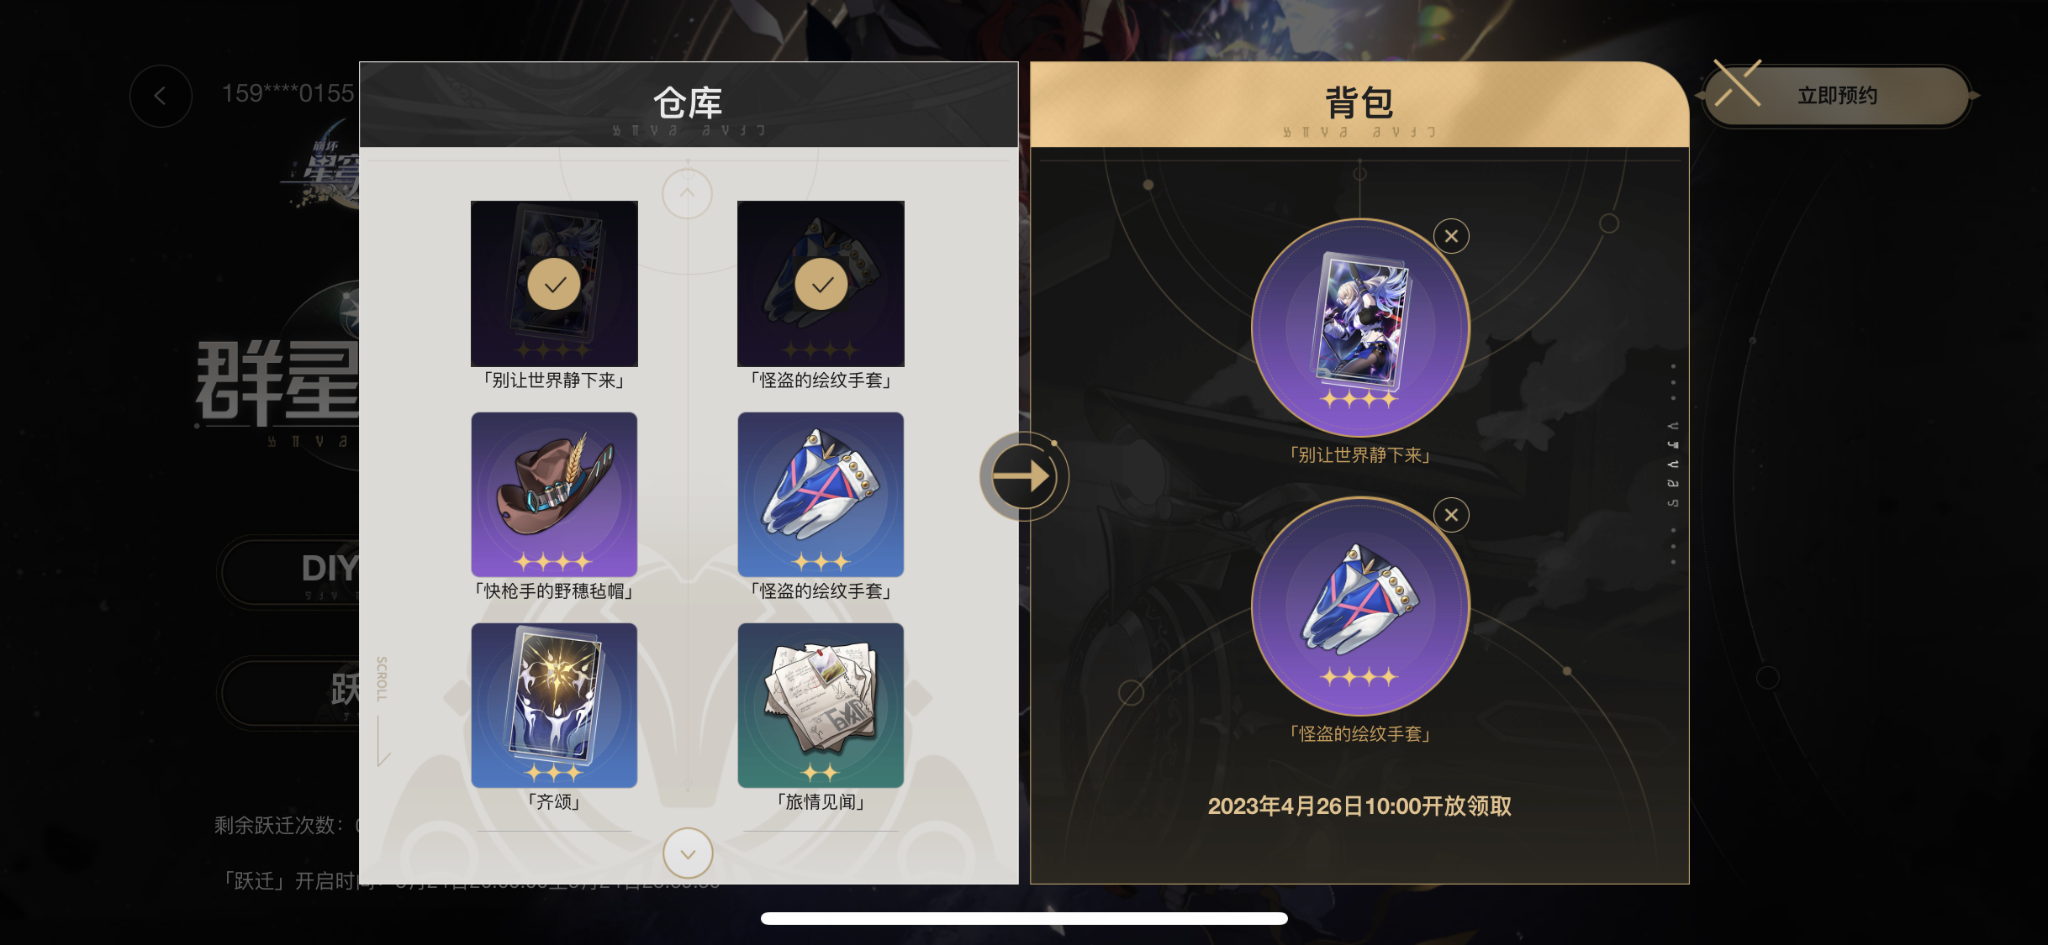The height and width of the screenshot is (945, 2048).
Task: Uncheck the selected 怪盗的绘纹手套 warehouse item
Action: click(x=821, y=284)
